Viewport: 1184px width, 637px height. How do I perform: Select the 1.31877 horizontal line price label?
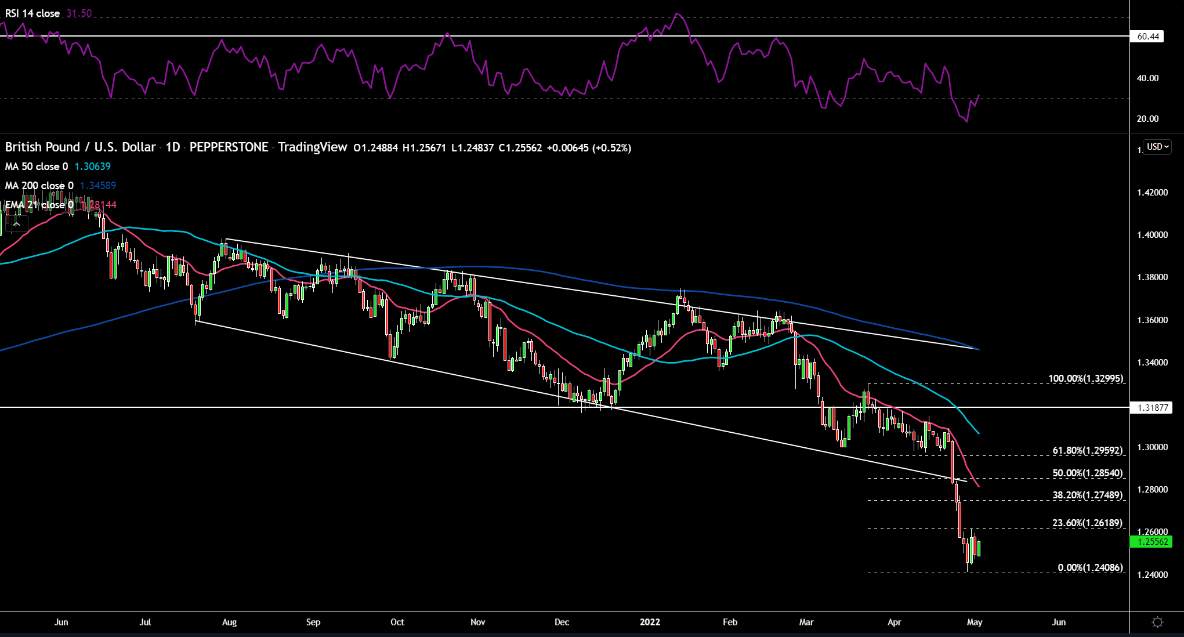click(1152, 408)
